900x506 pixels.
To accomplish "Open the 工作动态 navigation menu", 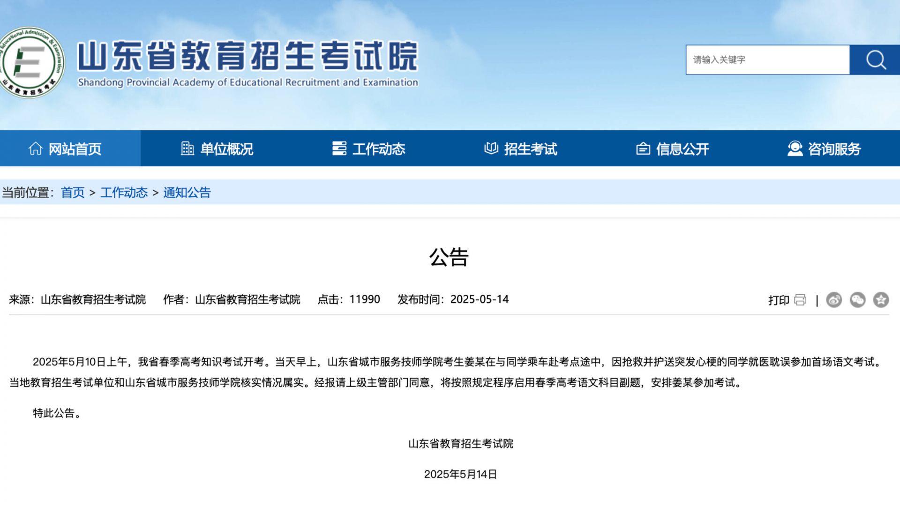I will tap(378, 149).
